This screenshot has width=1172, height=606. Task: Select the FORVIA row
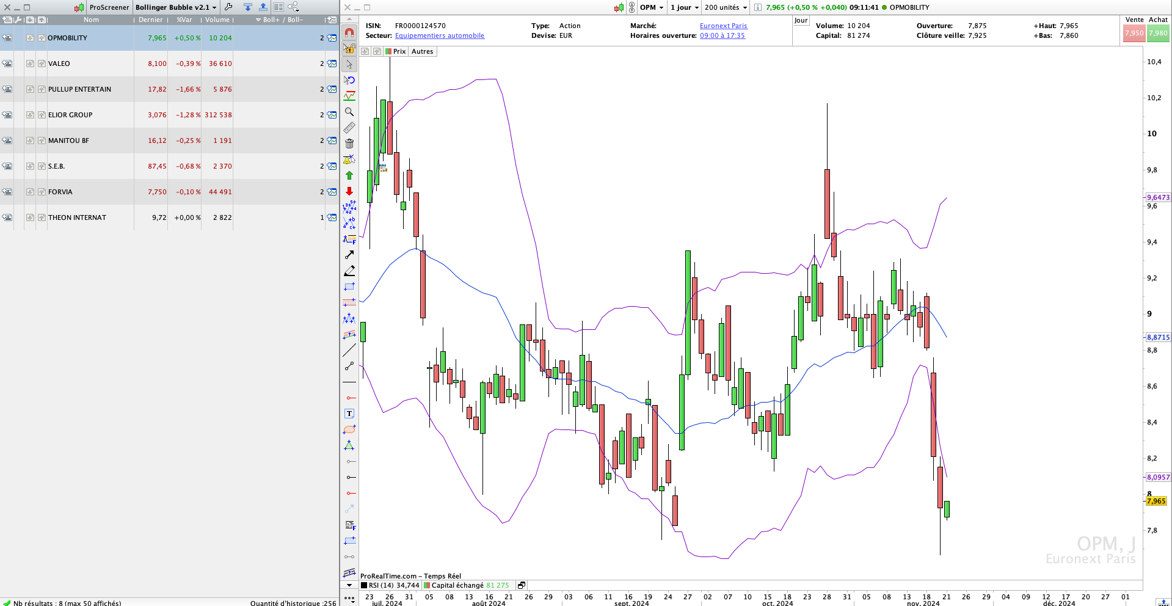pyautogui.click(x=169, y=192)
